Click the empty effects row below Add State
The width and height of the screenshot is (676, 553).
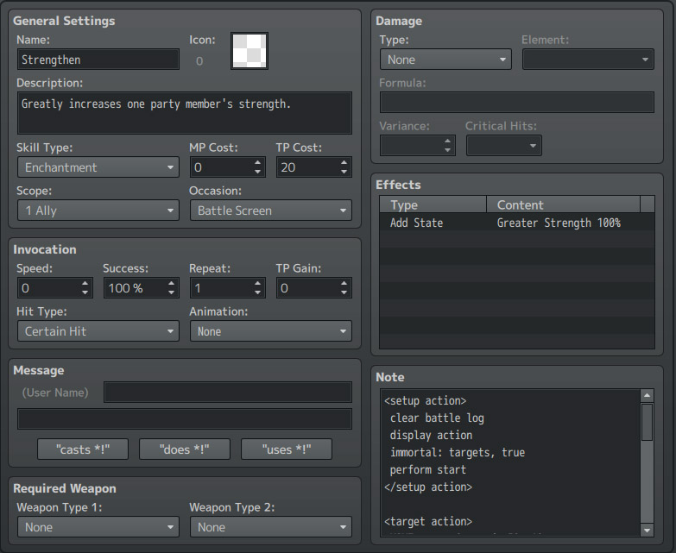(x=517, y=239)
